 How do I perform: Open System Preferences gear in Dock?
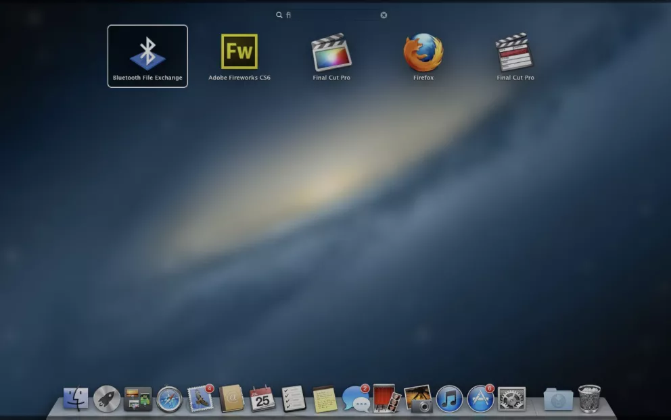click(x=512, y=399)
